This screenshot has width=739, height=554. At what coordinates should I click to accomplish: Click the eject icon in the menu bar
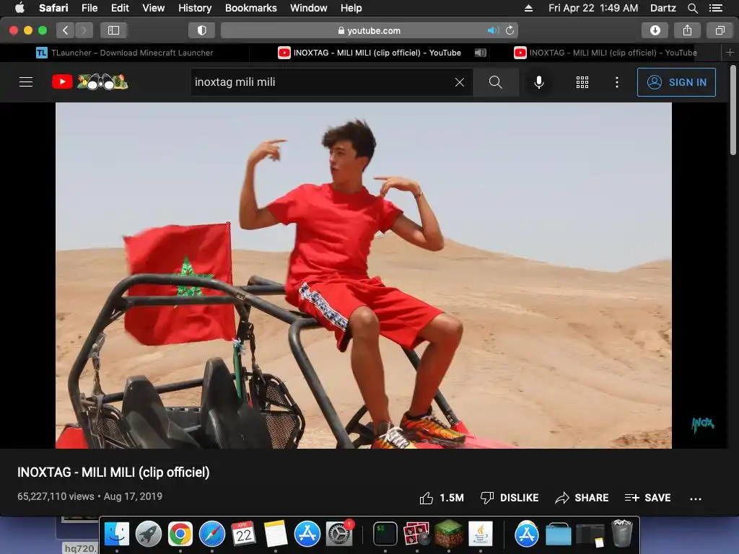coord(528,8)
